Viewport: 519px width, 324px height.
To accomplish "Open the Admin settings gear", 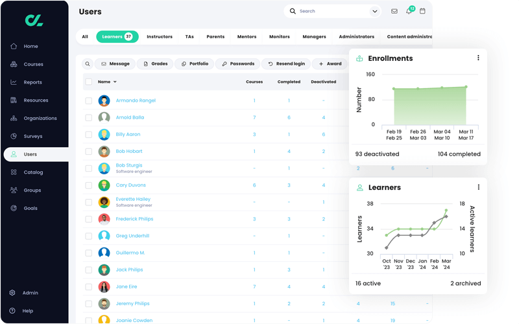I will click(x=12, y=293).
